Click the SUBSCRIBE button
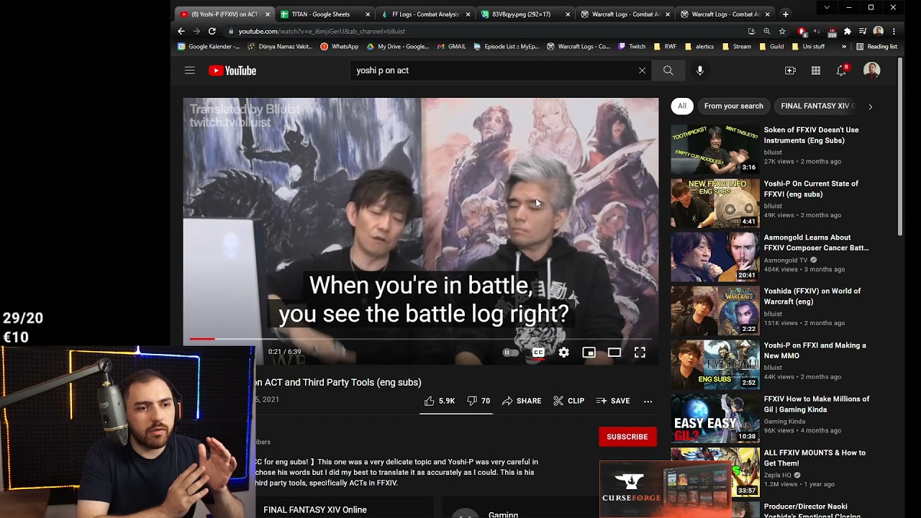921x518 pixels. 627,437
